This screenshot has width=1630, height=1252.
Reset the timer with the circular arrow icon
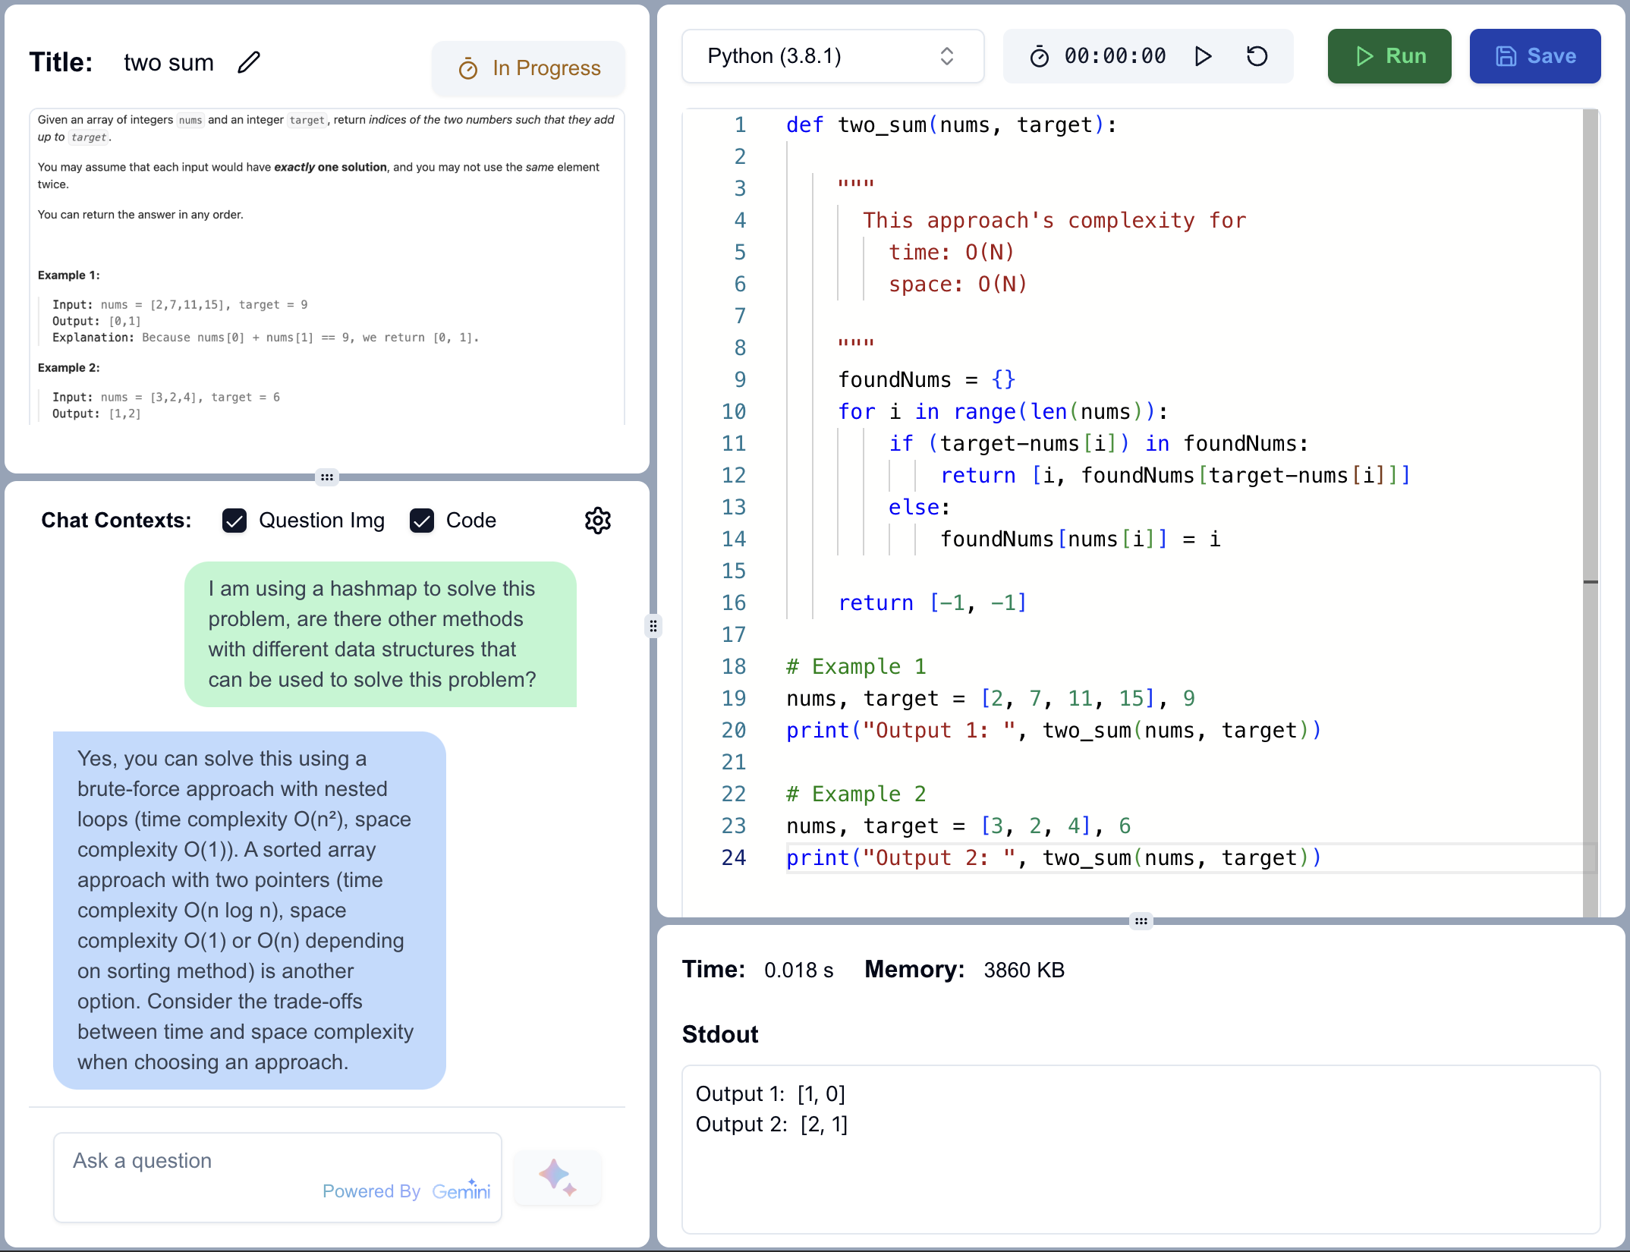tap(1257, 55)
